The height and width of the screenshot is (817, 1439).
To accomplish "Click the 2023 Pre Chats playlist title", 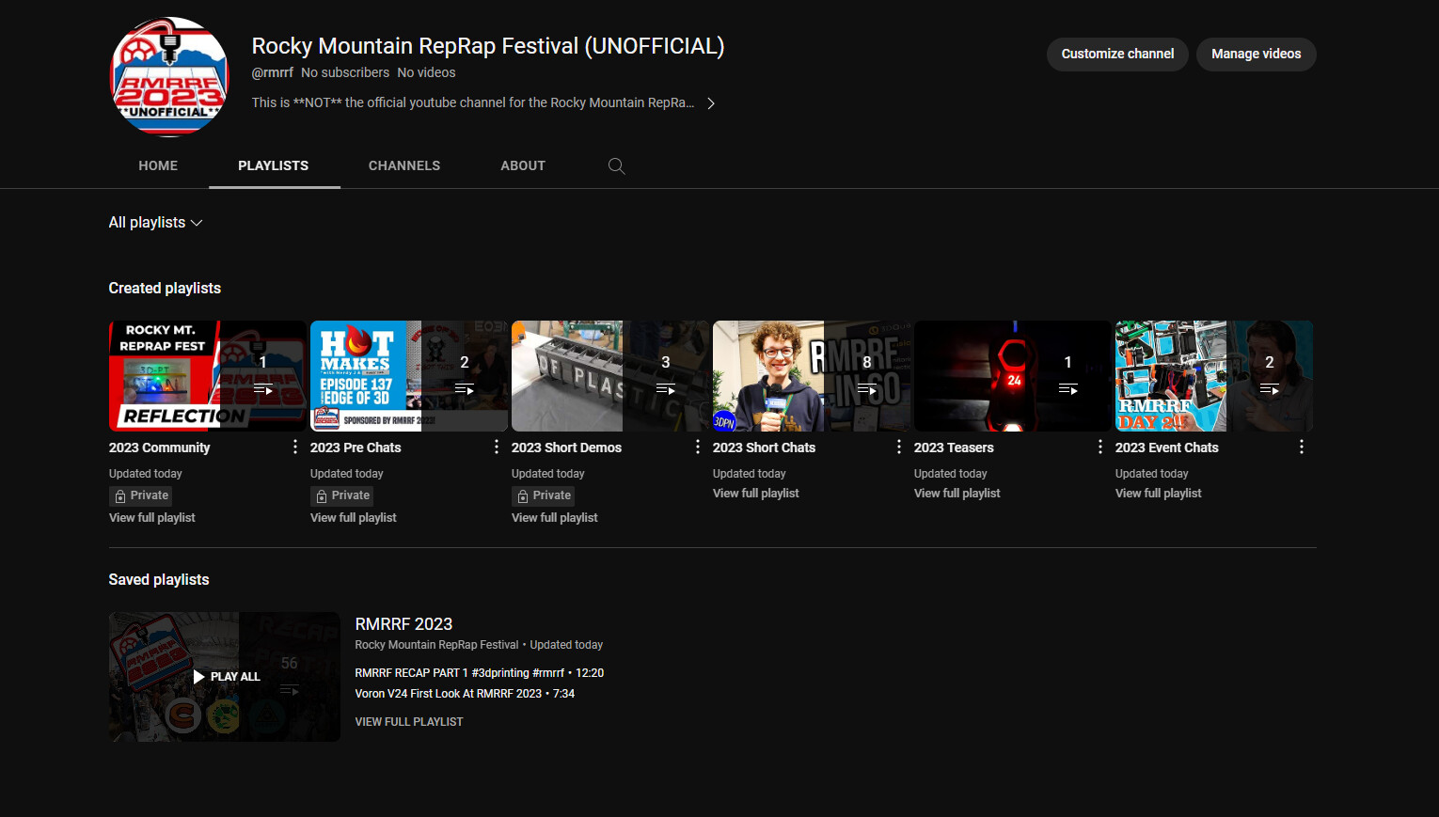I will click(356, 448).
